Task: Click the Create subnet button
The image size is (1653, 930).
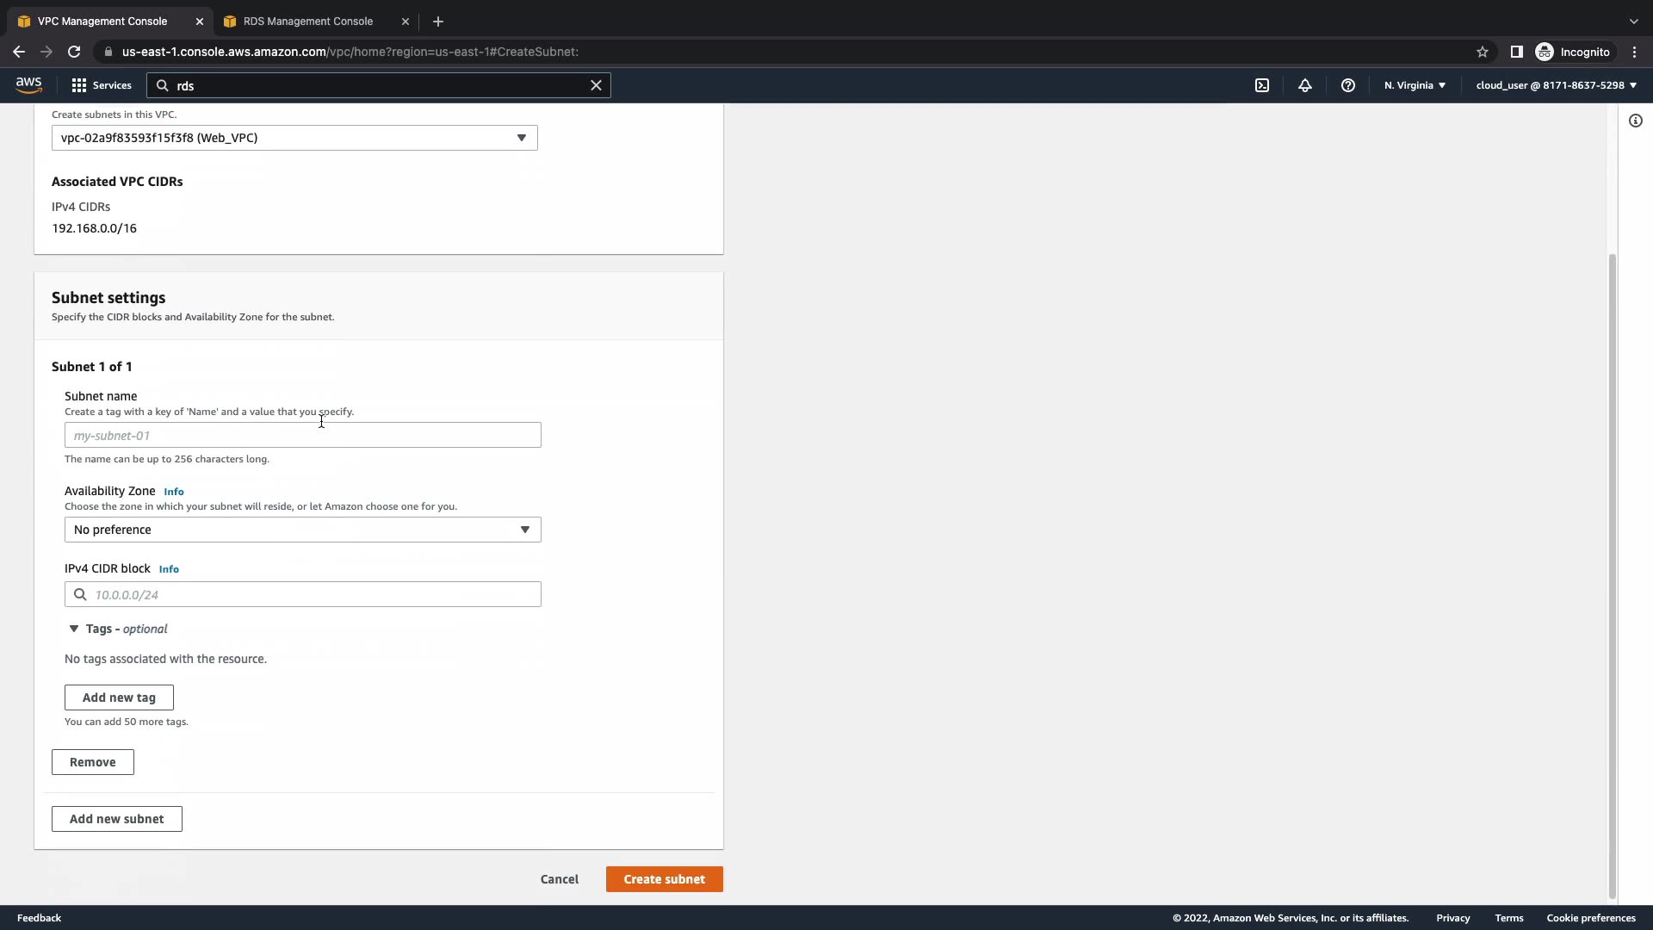Action: coord(664,879)
